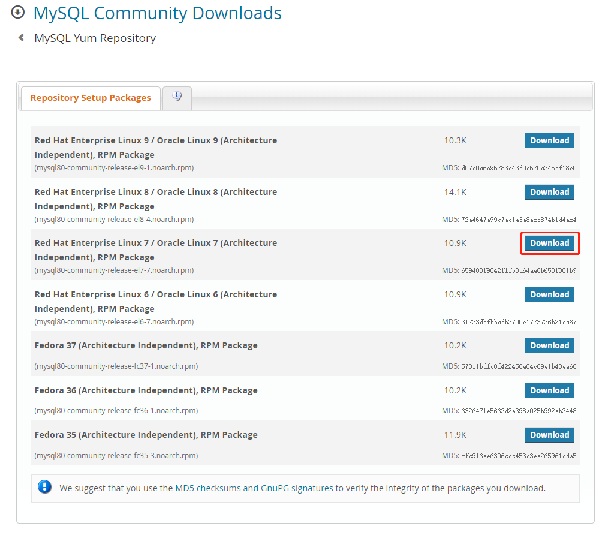614x538 pixels.
Task: Click the highlighted Download button for RHEL 7
Action: point(549,243)
